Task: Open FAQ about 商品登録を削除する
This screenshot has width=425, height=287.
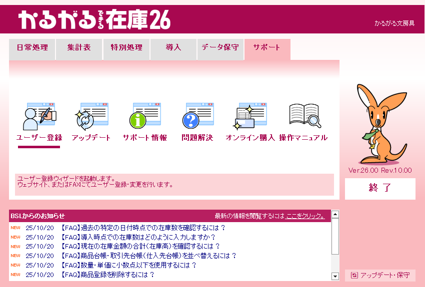Action: coord(107,275)
